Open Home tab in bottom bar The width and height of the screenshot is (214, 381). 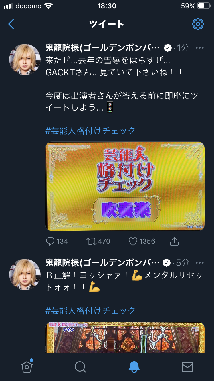click(x=27, y=367)
